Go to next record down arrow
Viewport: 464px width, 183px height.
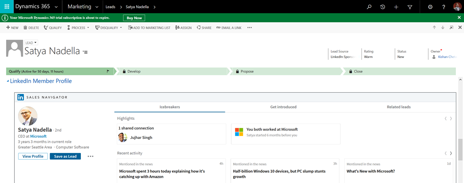(x=443, y=28)
